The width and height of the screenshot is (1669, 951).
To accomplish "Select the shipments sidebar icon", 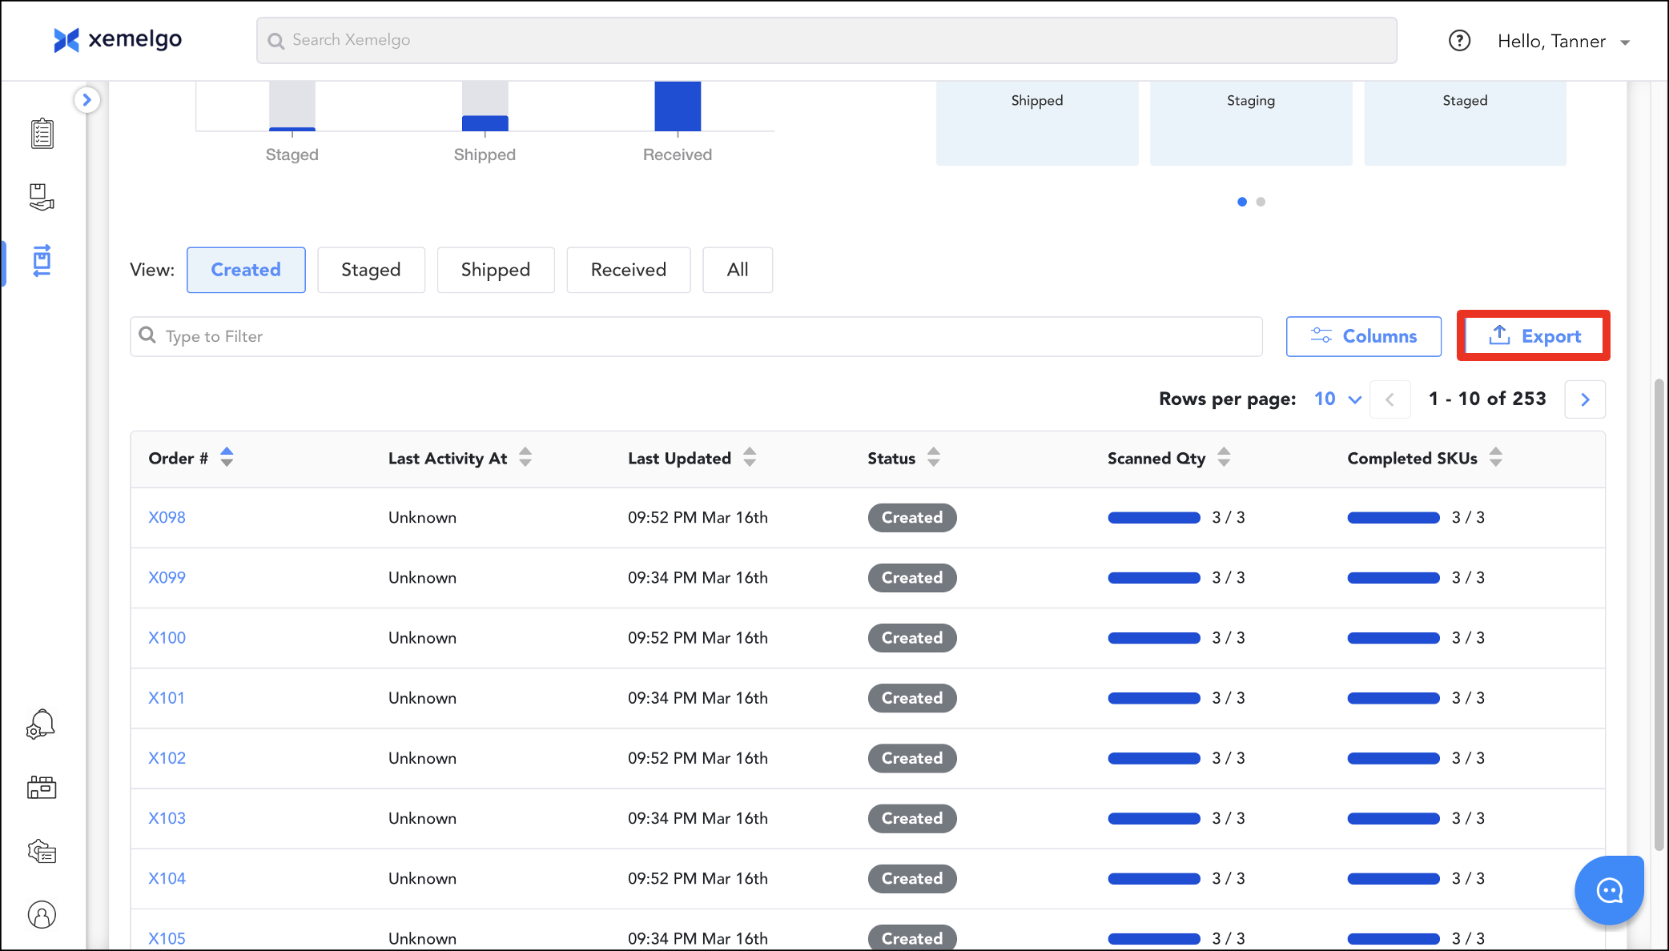I will (x=42, y=261).
